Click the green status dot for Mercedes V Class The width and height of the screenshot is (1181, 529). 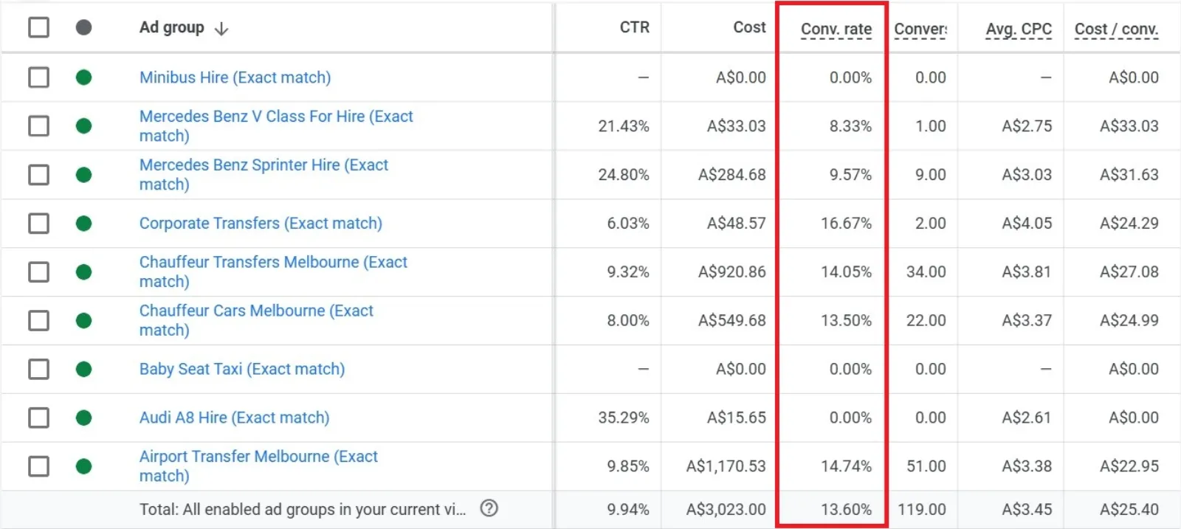pyautogui.click(x=83, y=126)
